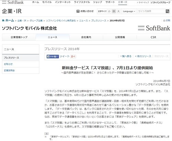Click the home icon in breadcrumb
The height and width of the screenshot is (141, 172).
pyautogui.click(x=3, y=21)
